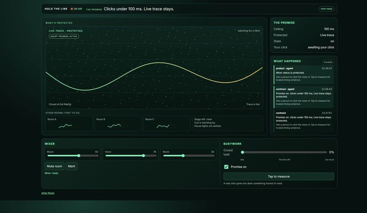
Task: Toggle the Promise on checkbox
Action: tap(226, 167)
